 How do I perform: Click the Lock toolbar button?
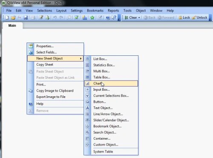[x=184, y=17]
